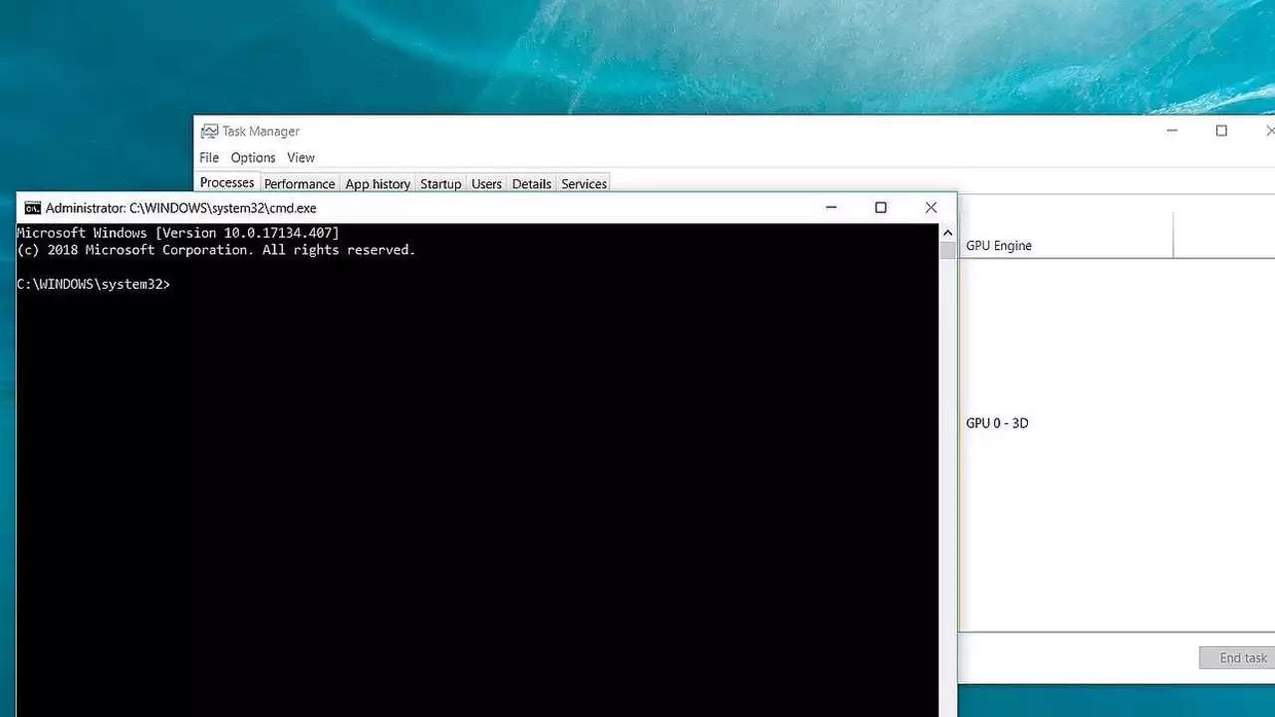Image resolution: width=1275 pixels, height=717 pixels.
Task: Maximize the Administrator cmd.exe window
Action: pos(881,208)
